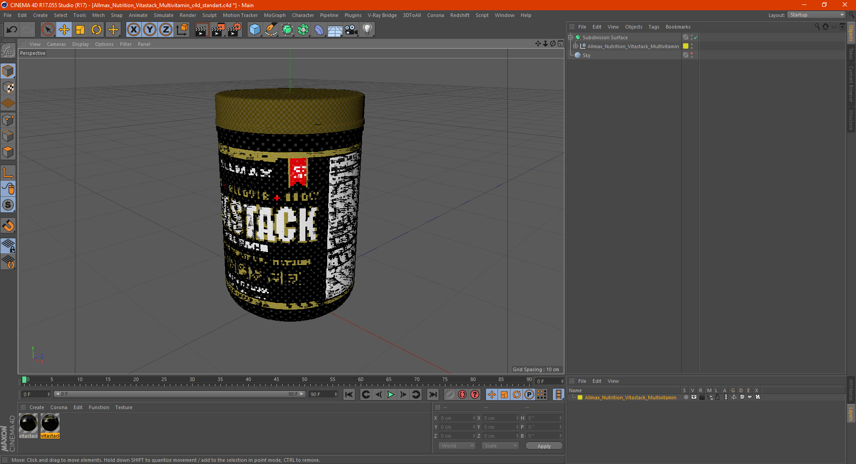The image size is (856, 464).
Task: Switch to Points mode
Action: (8, 120)
